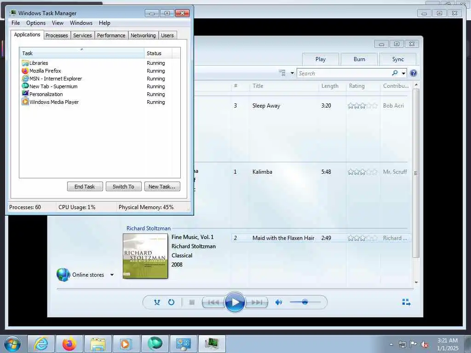Image resolution: width=471 pixels, height=353 pixels.
Task: Open Task Manager Options menu
Action: coord(36,23)
